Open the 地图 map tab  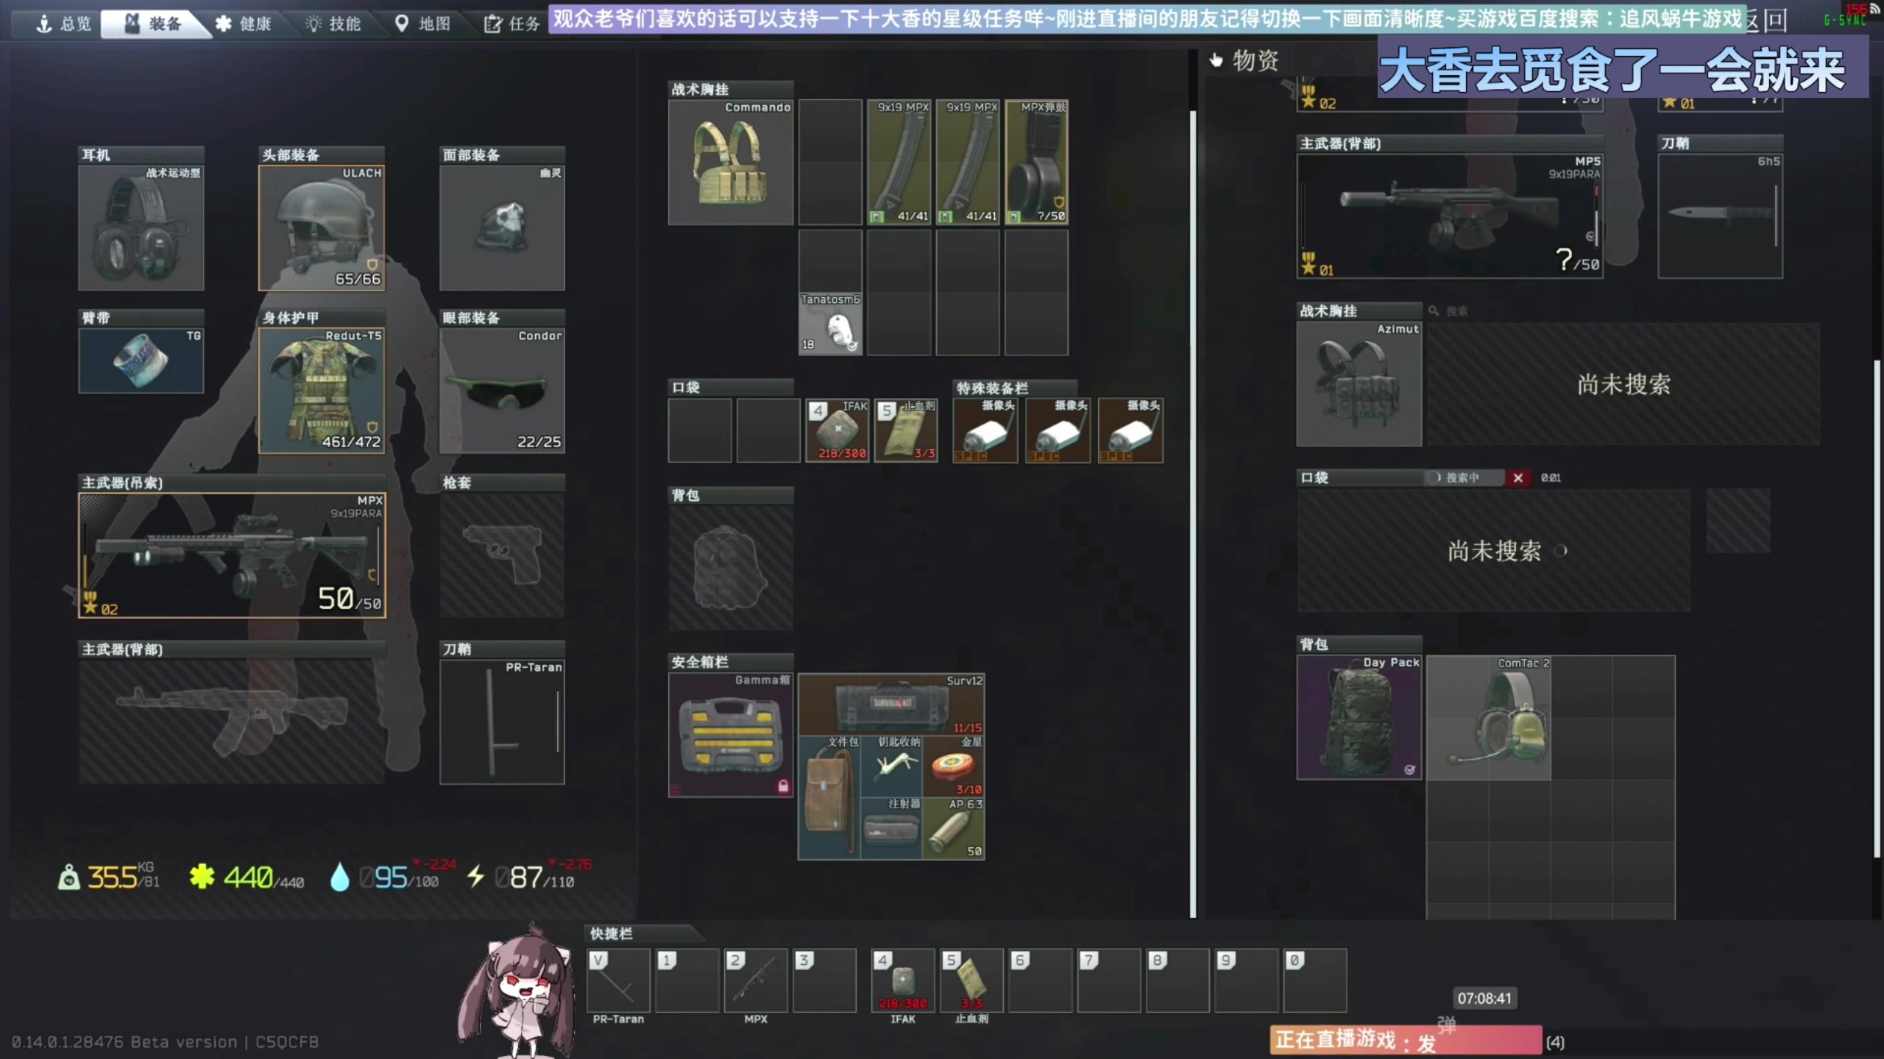coord(422,24)
